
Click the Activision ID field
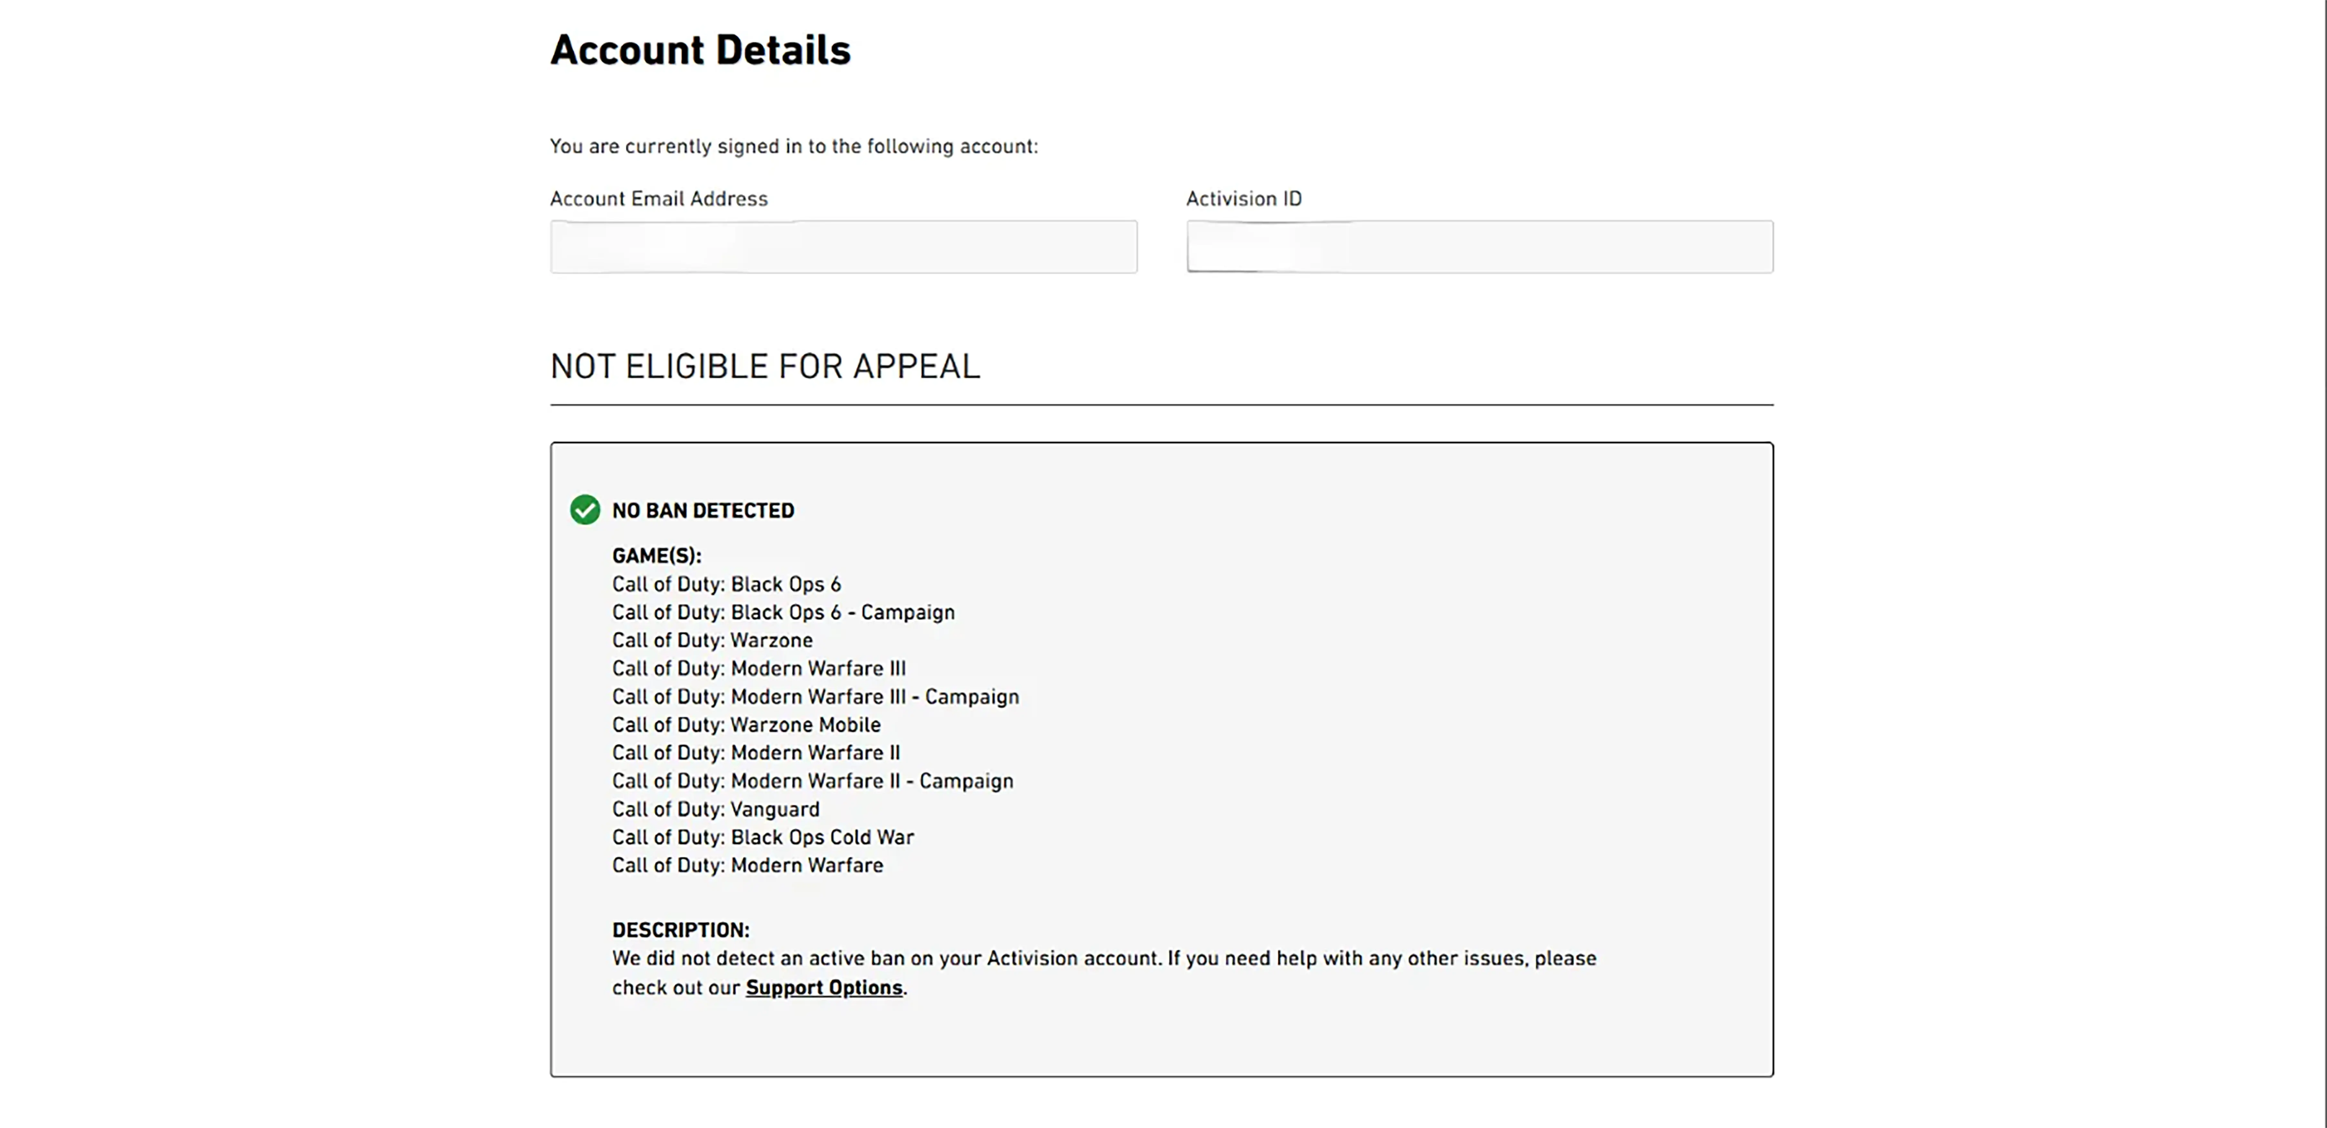(1479, 247)
